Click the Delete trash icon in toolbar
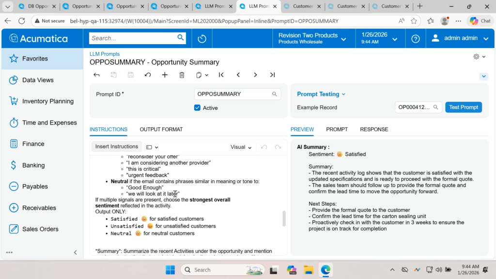496x279 pixels. click(x=182, y=75)
